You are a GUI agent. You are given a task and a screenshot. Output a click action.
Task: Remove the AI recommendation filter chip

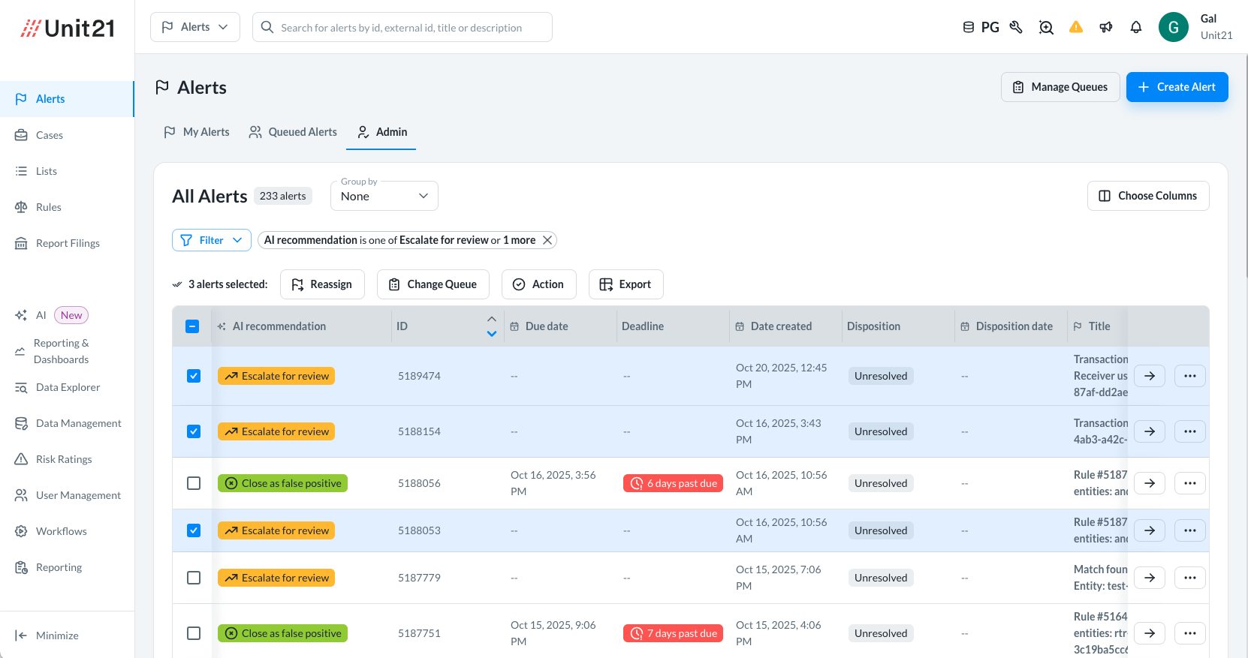tap(547, 240)
